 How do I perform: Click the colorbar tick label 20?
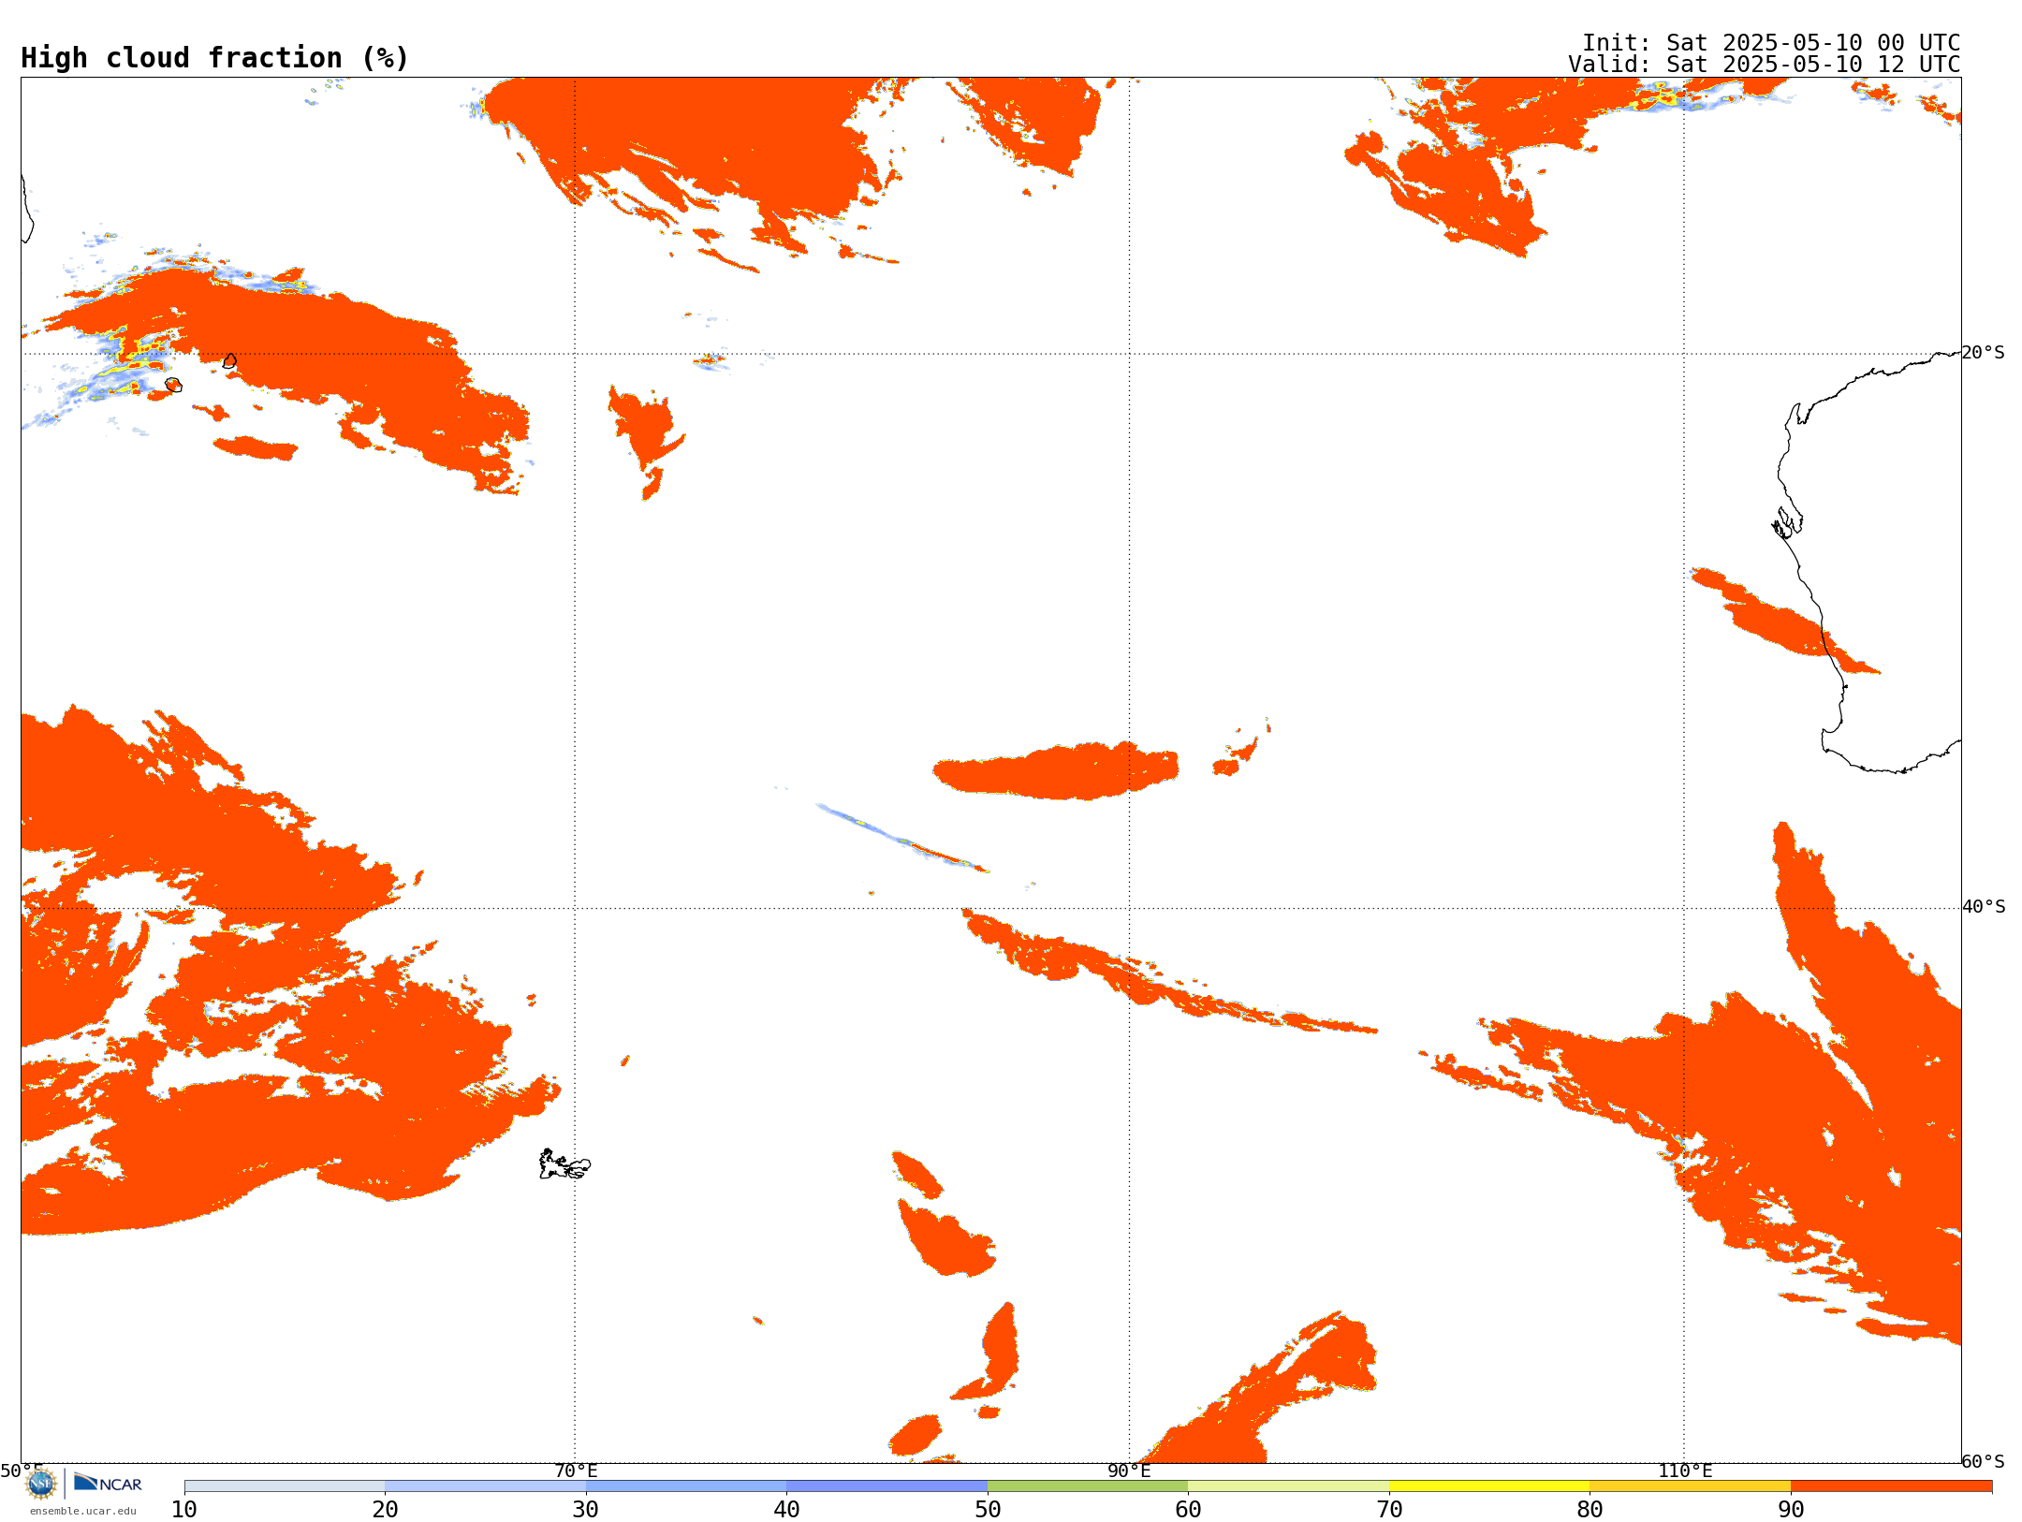385,1510
